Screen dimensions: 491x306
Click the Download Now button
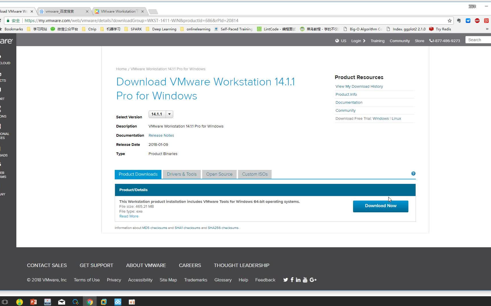[381, 206]
